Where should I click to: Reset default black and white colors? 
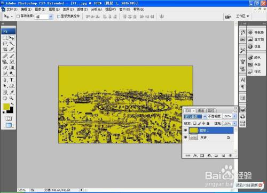(4, 112)
